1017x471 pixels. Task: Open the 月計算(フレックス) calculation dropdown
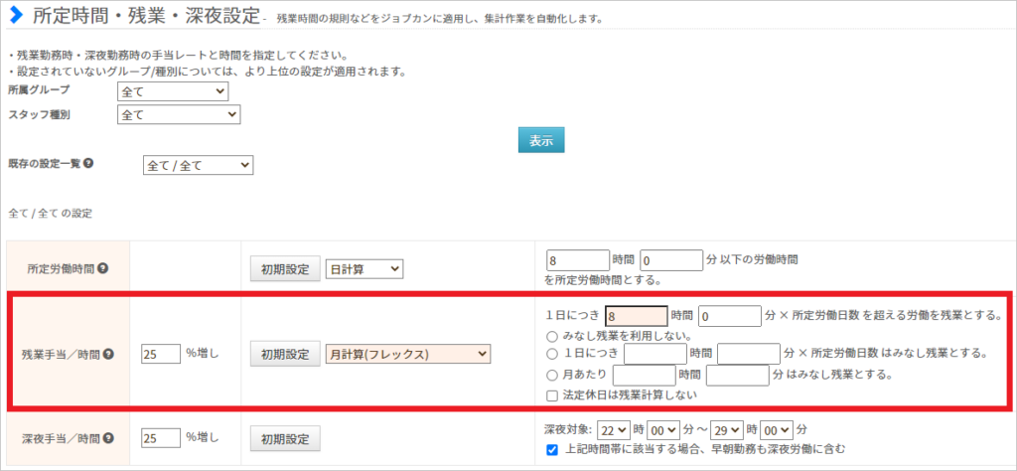(408, 354)
